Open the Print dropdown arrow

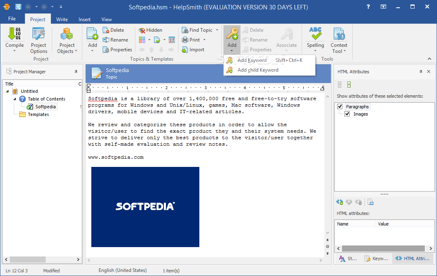204,40
